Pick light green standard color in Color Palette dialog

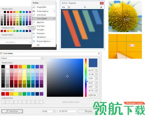click(x=20, y=94)
